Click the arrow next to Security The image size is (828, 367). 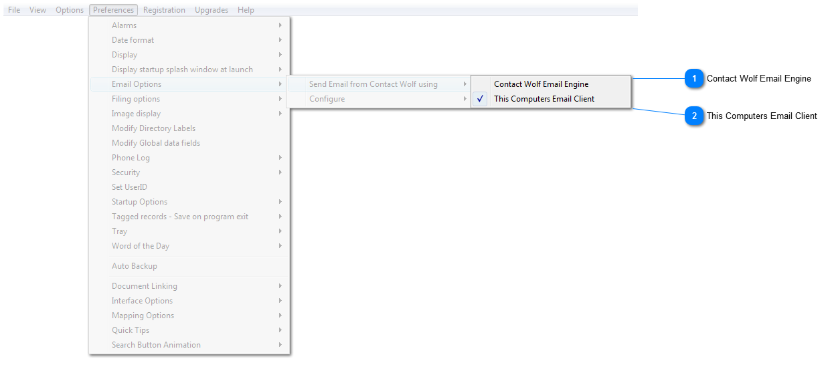280,172
